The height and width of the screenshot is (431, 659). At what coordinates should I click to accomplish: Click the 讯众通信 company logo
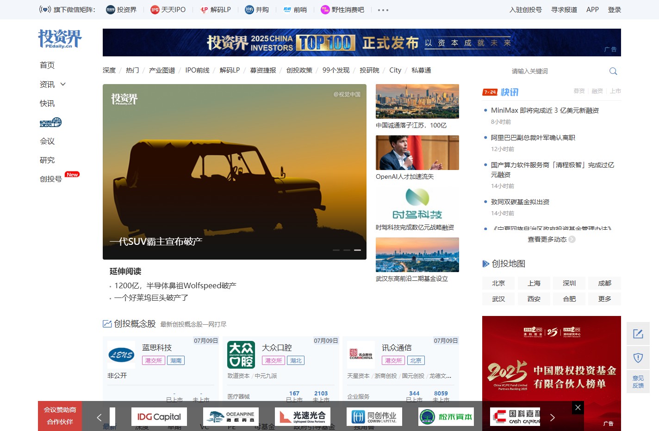click(x=361, y=355)
